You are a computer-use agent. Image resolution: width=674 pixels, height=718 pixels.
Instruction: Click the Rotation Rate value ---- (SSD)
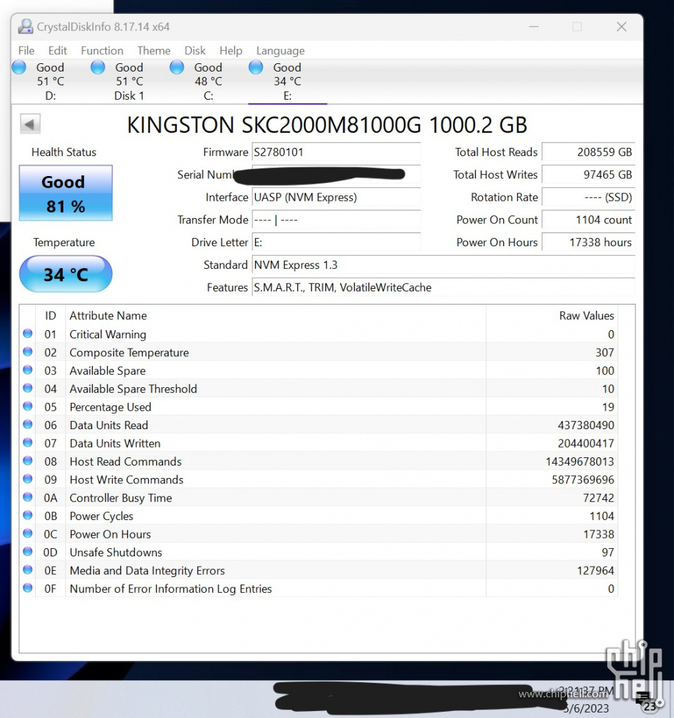(589, 197)
